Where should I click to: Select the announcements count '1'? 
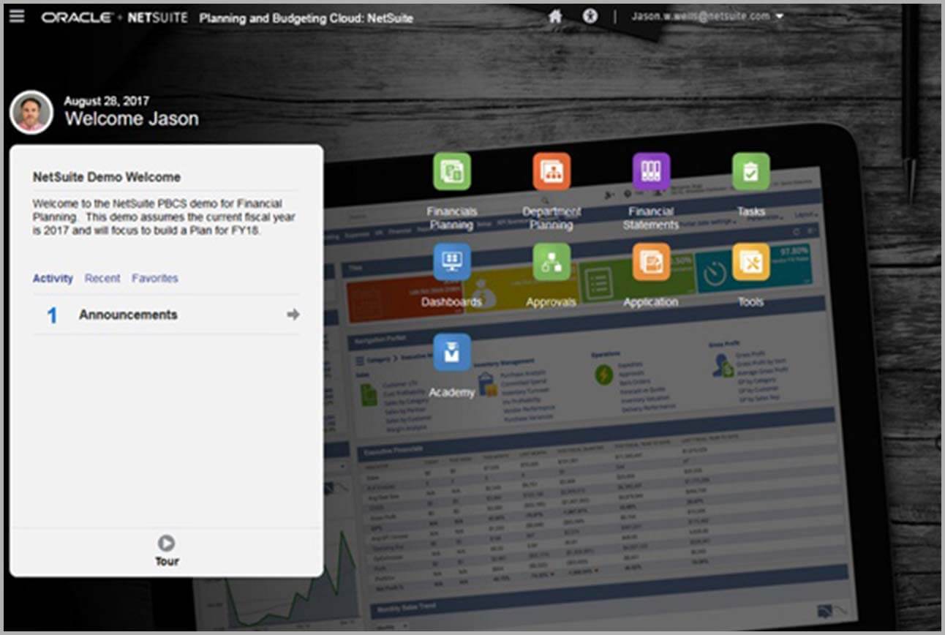click(52, 315)
